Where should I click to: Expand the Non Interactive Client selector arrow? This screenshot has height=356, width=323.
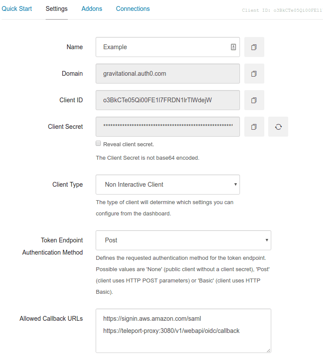click(x=235, y=185)
